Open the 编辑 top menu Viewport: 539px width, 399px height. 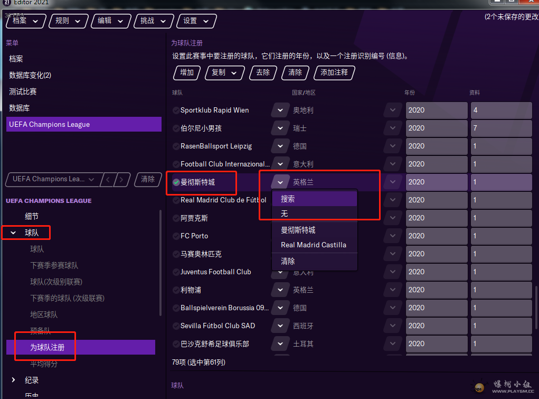pyautogui.click(x=111, y=21)
